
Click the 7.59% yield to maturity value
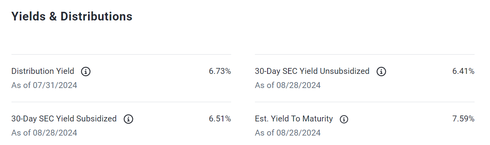(463, 119)
